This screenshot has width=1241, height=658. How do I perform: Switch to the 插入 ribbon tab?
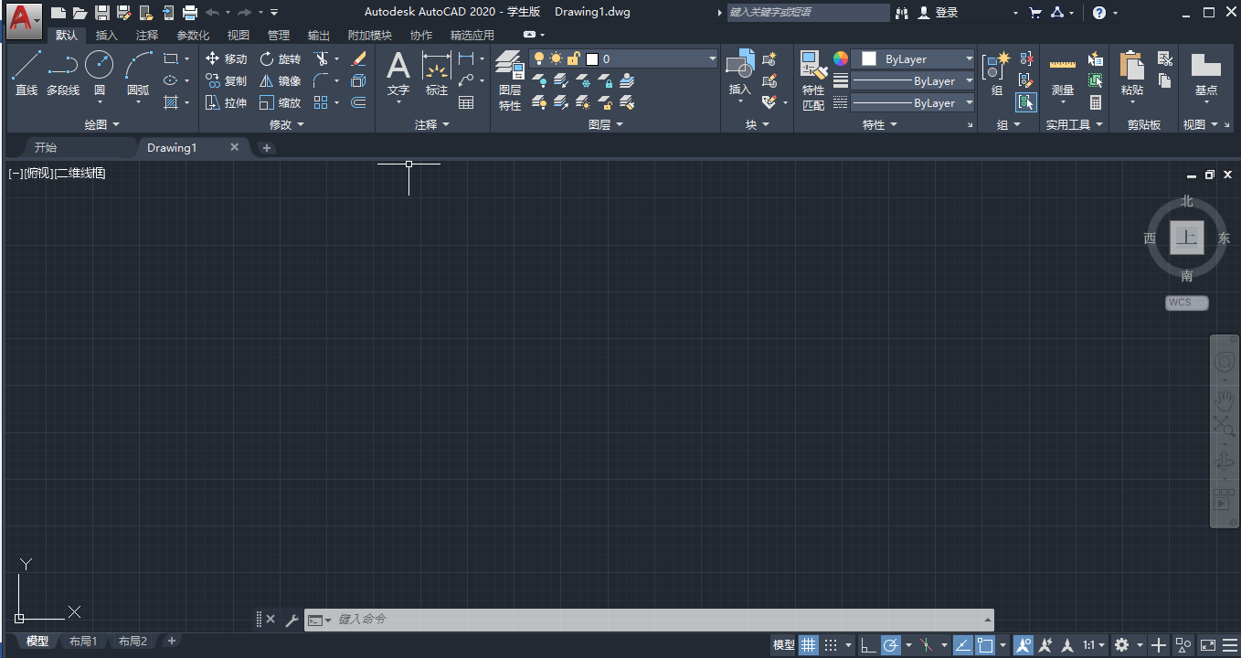click(107, 36)
